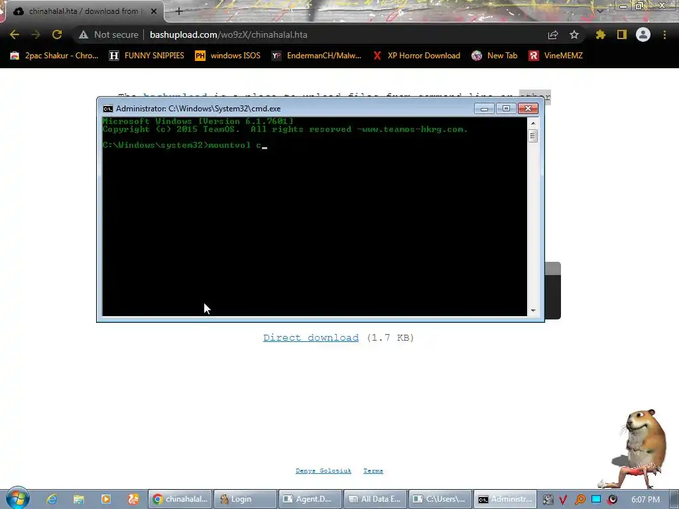
Task: Share this page via share icon
Action: coord(553,34)
